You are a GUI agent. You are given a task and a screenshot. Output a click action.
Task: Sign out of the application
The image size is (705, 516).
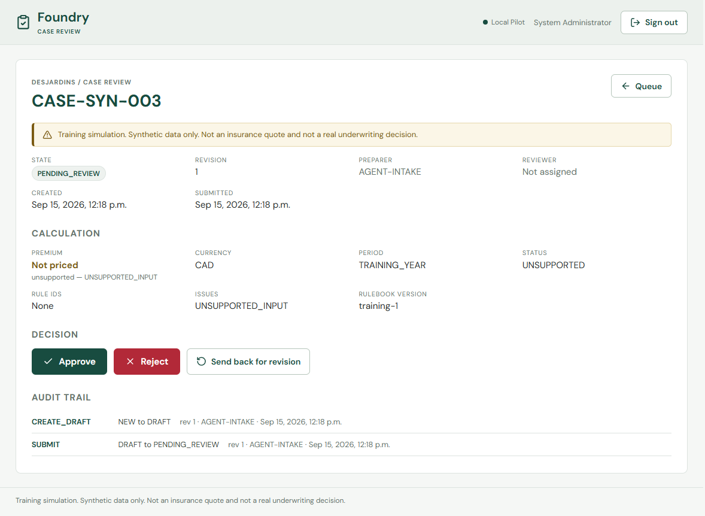[x=654, y=23]
